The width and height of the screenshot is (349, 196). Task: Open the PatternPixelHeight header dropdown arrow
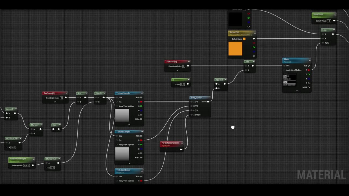click(x=34, y=160)
